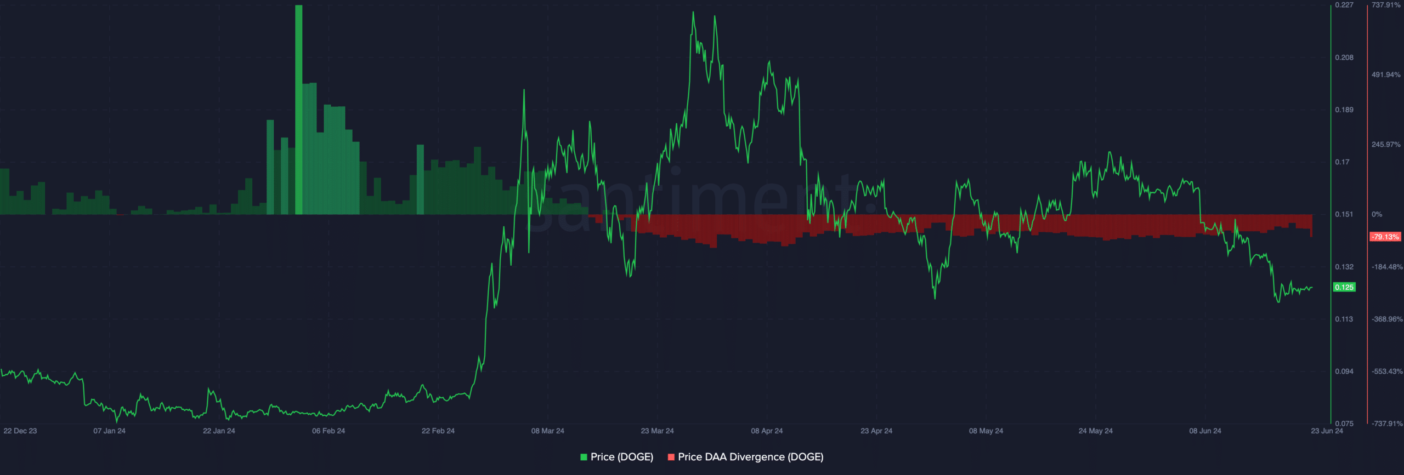The image size is (1404, 475).
Task: Toggle the Price (DOGE) legend entry
Action: (616, 457)
